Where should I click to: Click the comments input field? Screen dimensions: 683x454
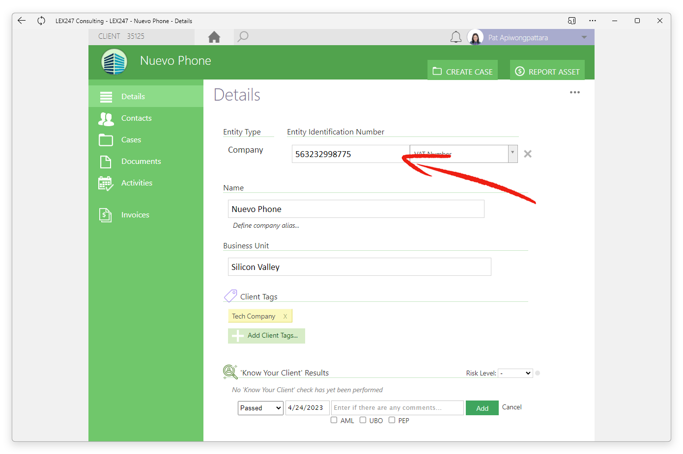pos(397,408)
